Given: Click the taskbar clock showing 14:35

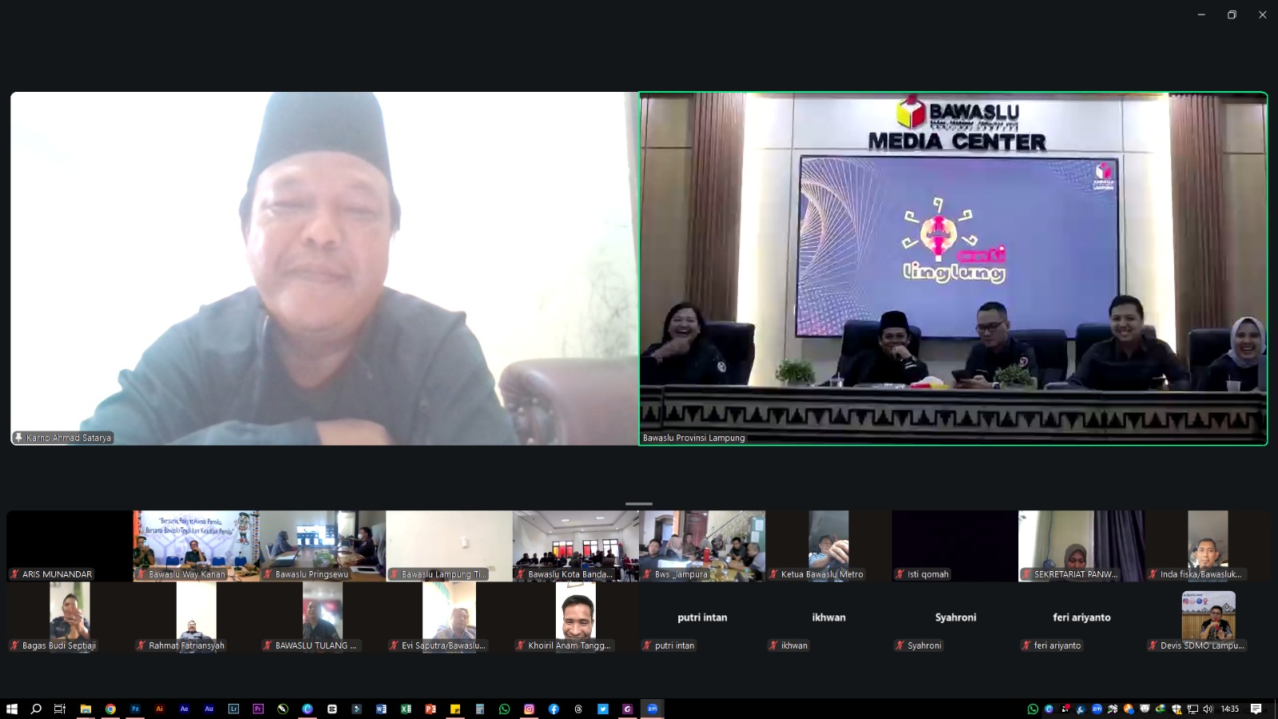Looking at the screenshot, I should [x=1230, y=709].
